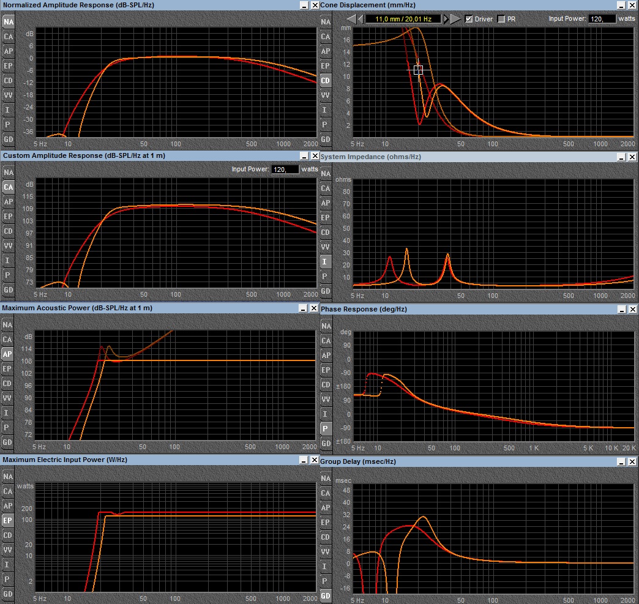The width and height of the screenshot is (639, 604).
Task: Click the crosshair cursor marker on displacement graph
Action: [418, 70]
